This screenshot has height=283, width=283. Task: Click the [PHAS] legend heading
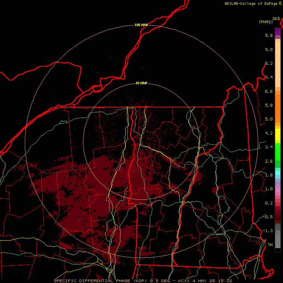(266, 22)
